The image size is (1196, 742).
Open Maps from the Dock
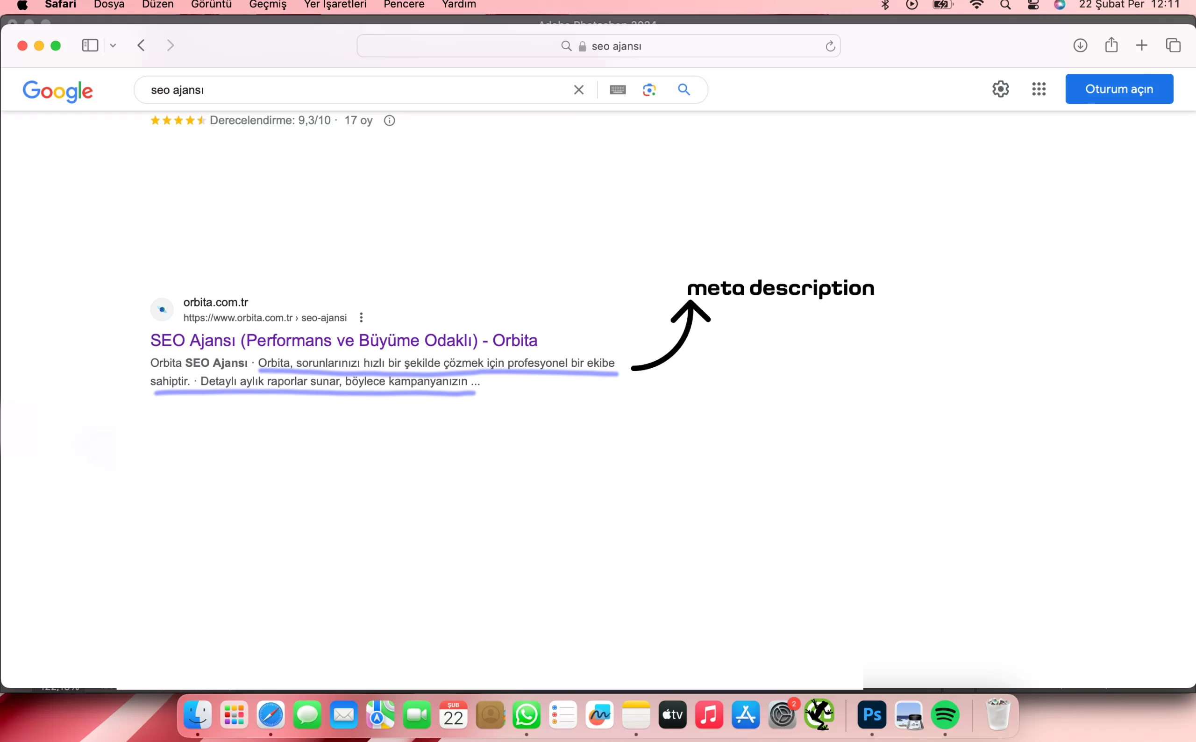point(380,715)
